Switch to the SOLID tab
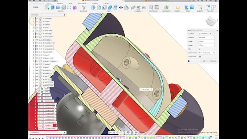Viewport: 247px width, 139px height. [49, 3]
